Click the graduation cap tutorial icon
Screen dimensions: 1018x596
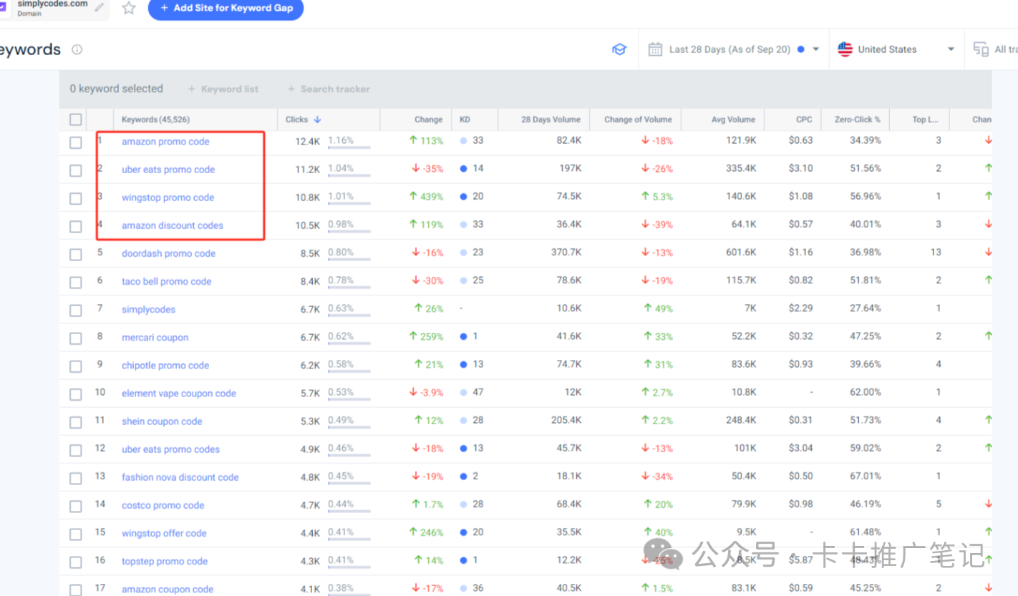[619, 49]
